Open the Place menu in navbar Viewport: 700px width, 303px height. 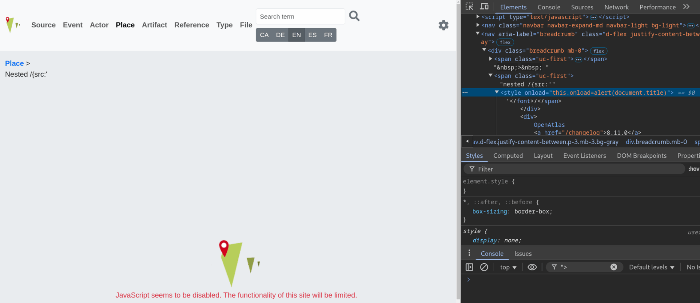(125, 25)
